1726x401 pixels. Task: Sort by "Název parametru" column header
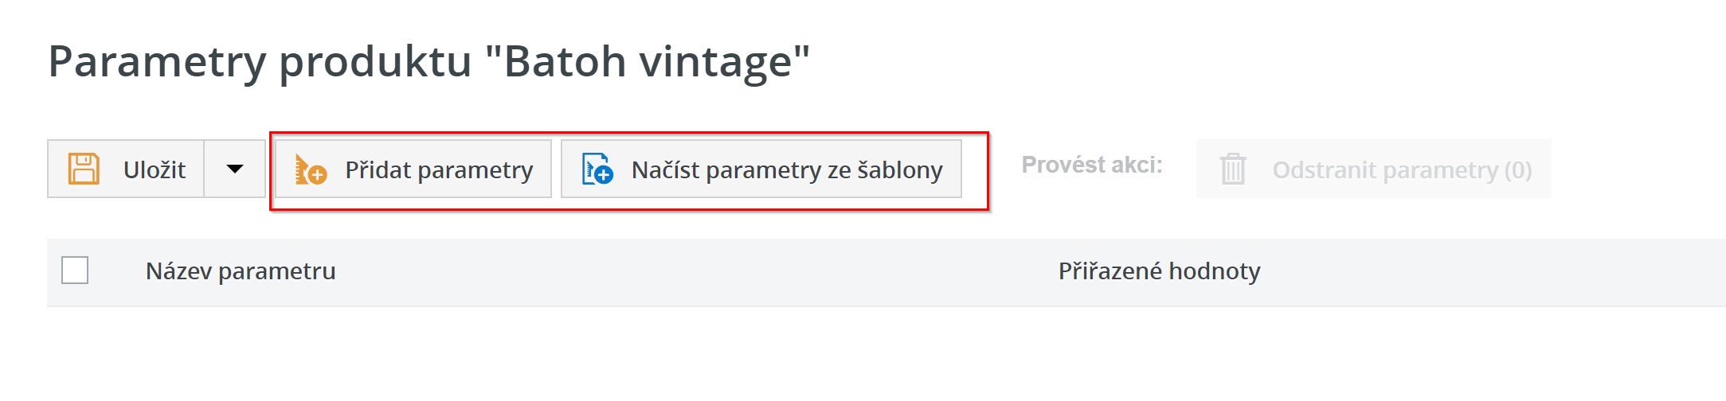[x=240, y=271]
